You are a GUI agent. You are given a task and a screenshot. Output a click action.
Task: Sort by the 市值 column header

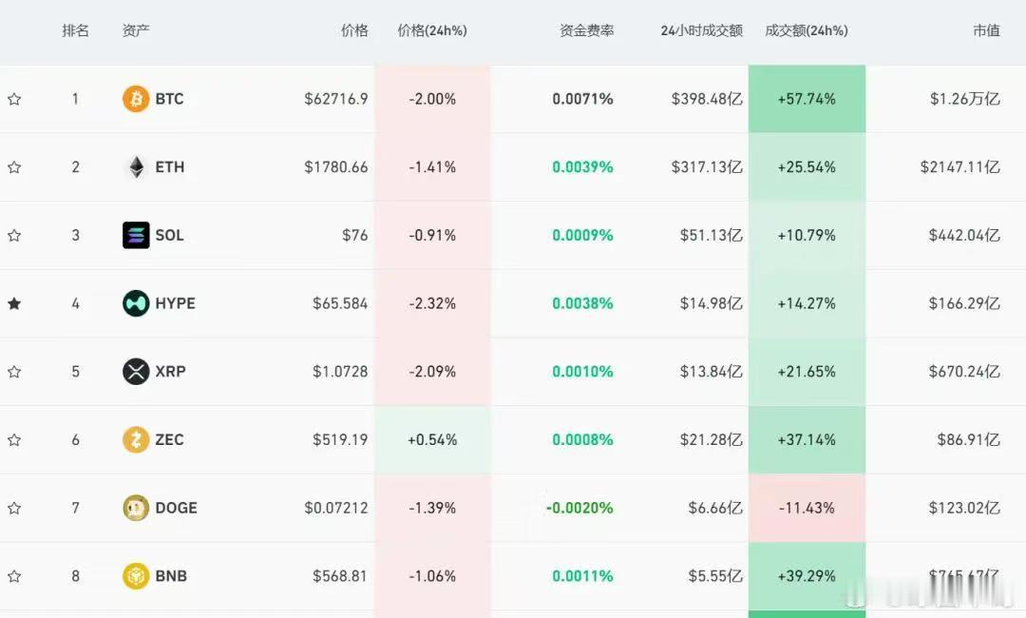coord(986,30)
